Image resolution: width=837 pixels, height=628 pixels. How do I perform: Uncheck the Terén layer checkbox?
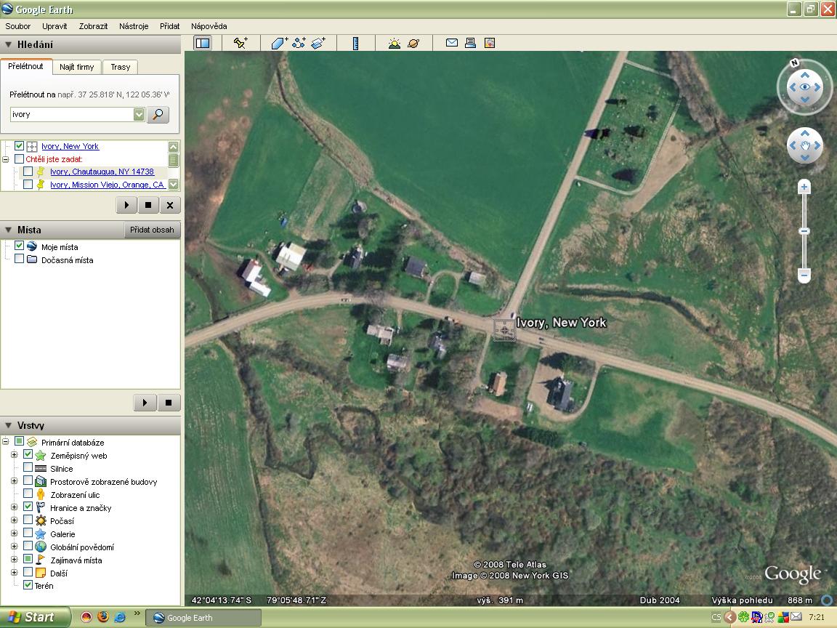(28, 585)
